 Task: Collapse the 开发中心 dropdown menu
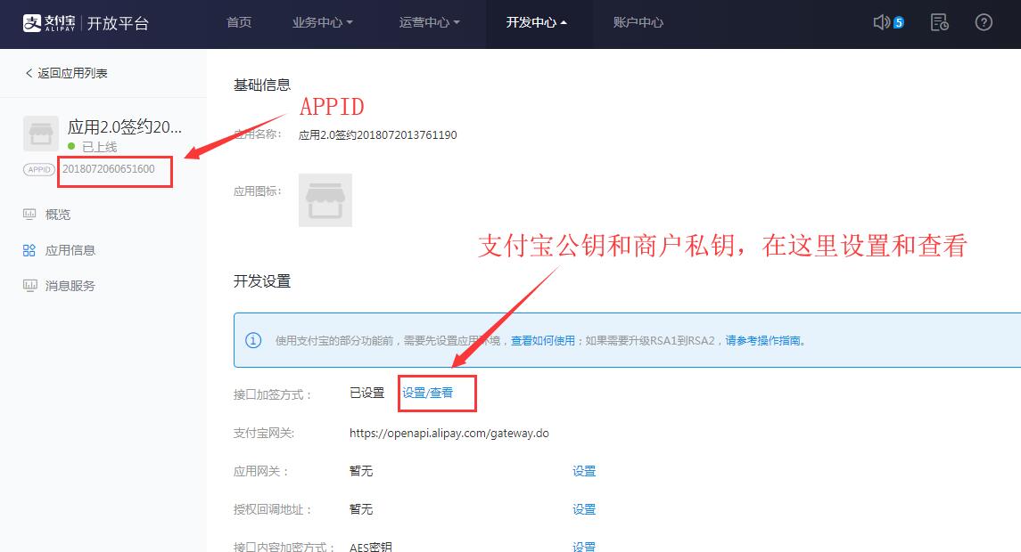[x=537, y=23]
